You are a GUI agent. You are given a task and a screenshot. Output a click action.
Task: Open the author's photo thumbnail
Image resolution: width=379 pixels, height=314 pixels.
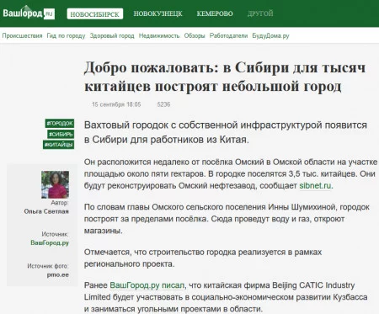click(55, 184)
